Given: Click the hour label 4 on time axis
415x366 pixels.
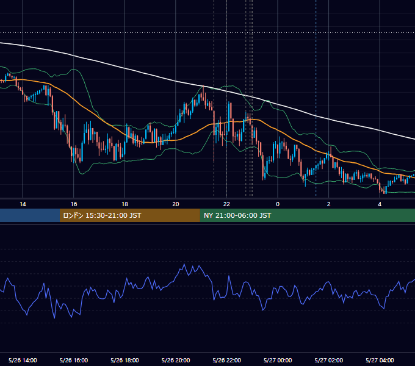Looking at the screenshot, I should (380, 204).
